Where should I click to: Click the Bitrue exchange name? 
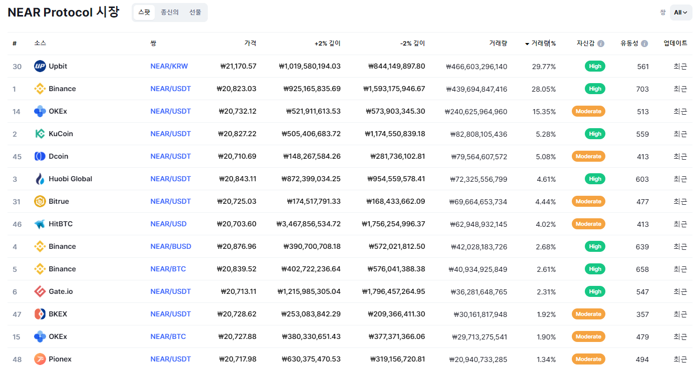pyautogui.click(x=59, y=201)
